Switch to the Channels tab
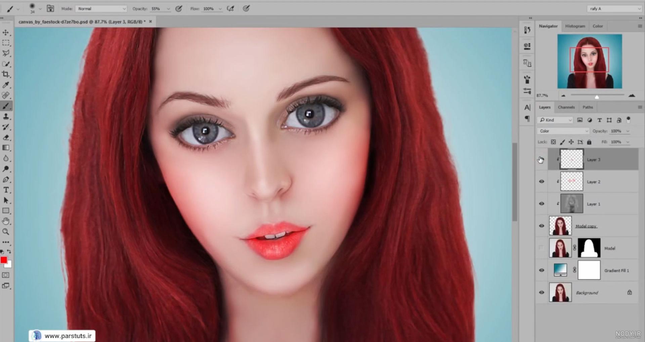 click(566, 107)
